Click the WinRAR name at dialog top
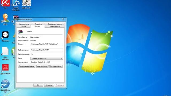Image resolution: width=171 pixels, height=96 pixels. tap(29, 31)
